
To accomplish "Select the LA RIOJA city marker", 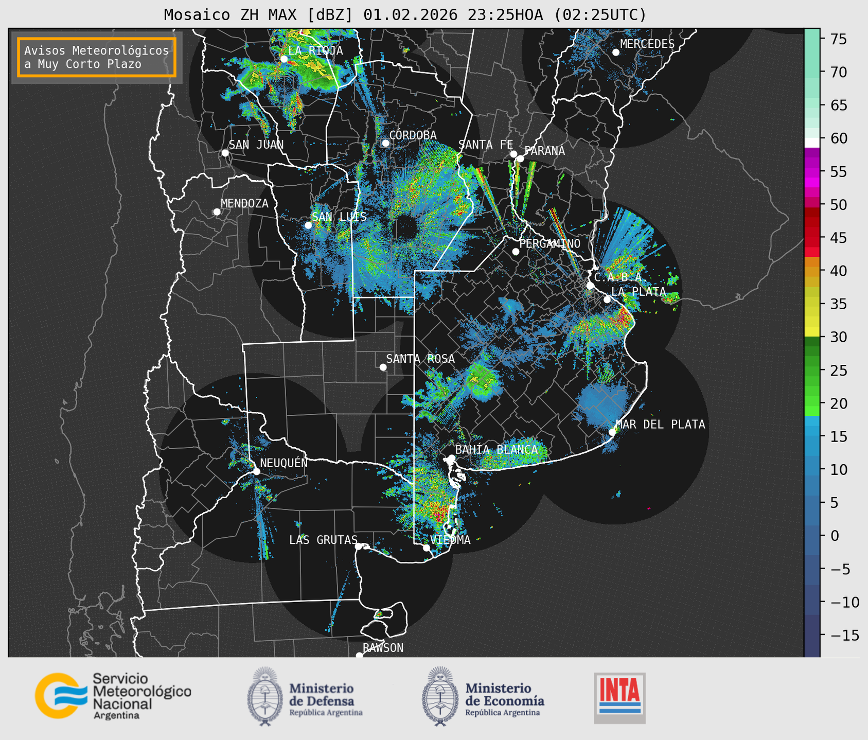I will click(x=284, y=59).
